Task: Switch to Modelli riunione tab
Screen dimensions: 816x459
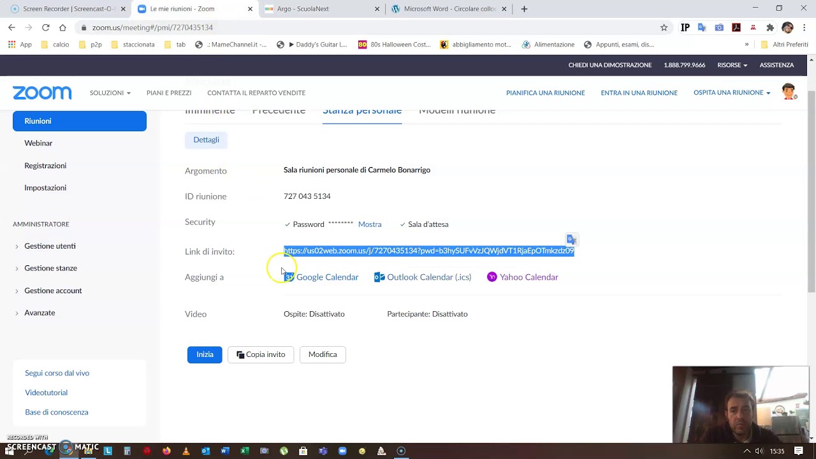Action: [x=457, y=110]
